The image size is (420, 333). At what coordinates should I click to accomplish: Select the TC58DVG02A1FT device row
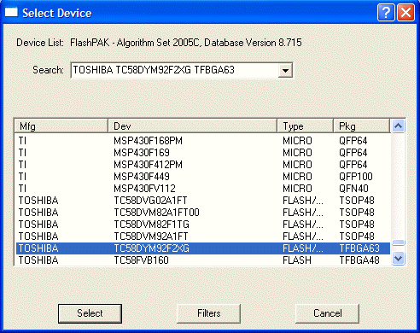click(x=203, y=201)
